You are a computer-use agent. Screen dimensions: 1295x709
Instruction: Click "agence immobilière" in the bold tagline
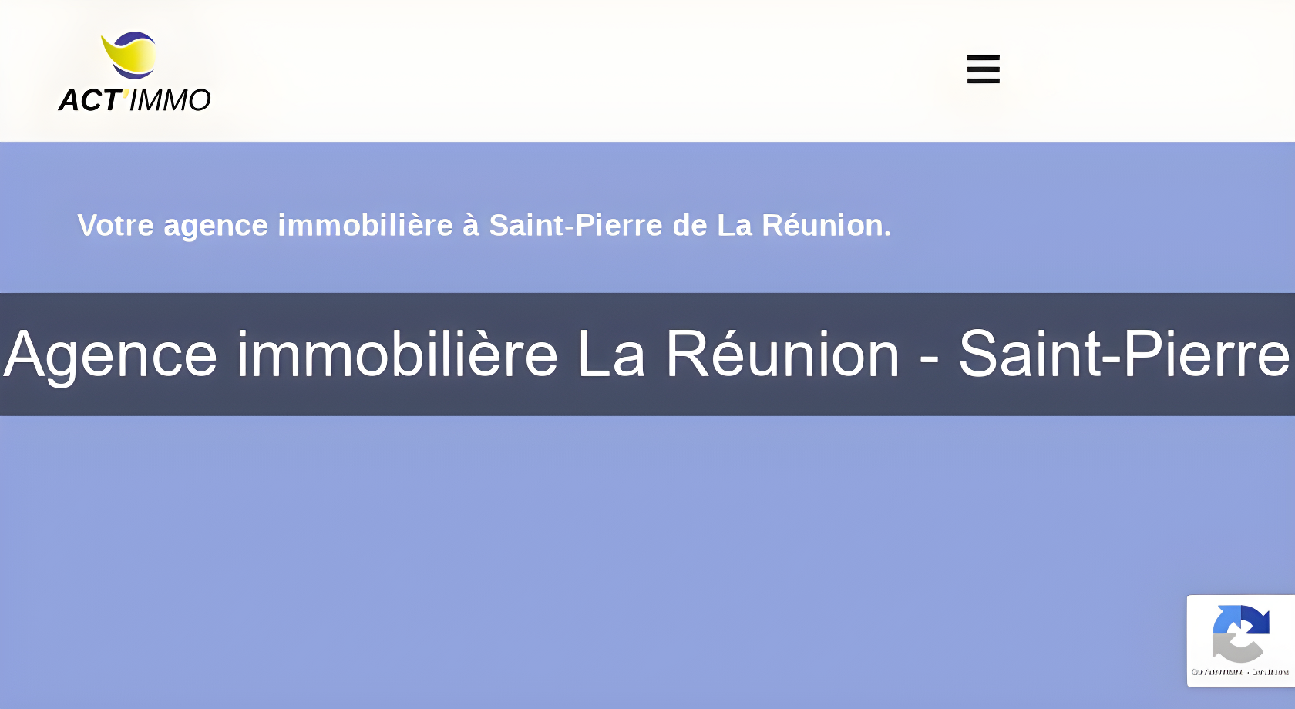pyautogui.click(x=308, y=226)
